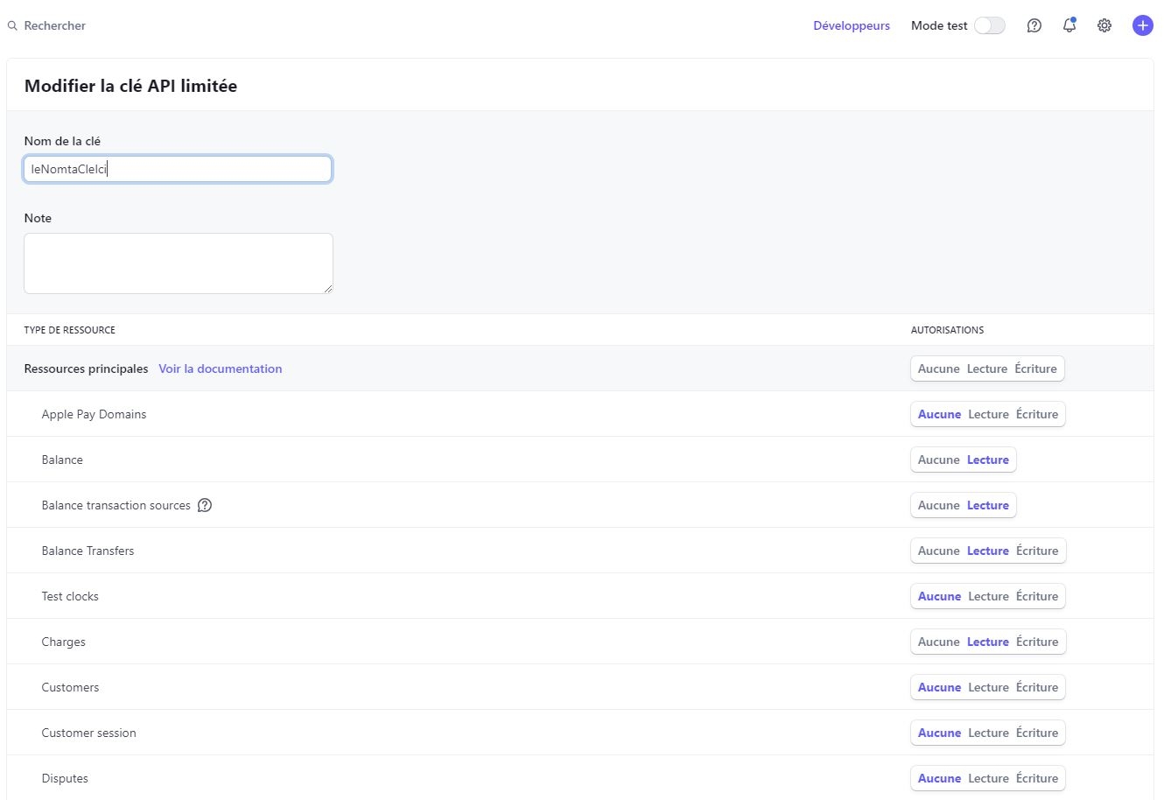Open settings via the gear icon
This screenshot has height=800, width=1164.
[1104, 25]
